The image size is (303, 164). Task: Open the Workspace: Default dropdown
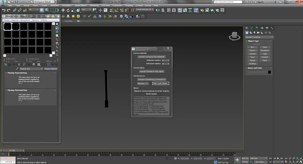pos(44,2)
